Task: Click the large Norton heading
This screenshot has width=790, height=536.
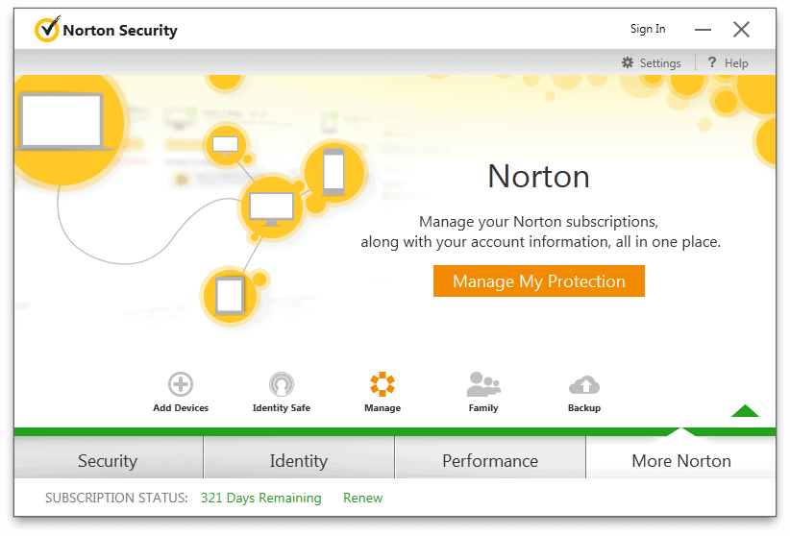Action: coord(538,177)
